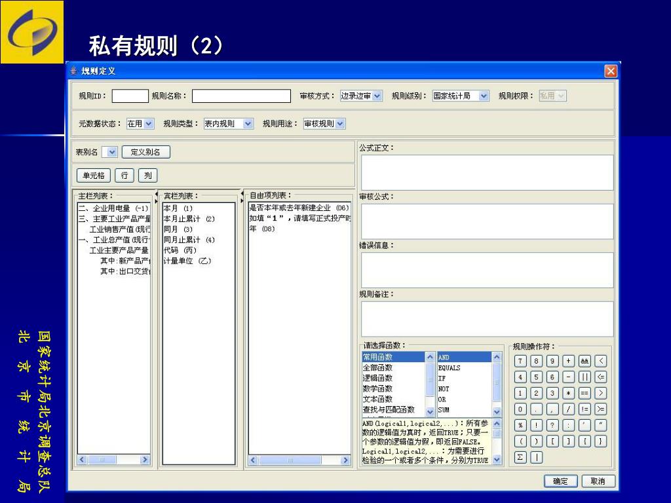Click the 单元格 button

point(94,176)
